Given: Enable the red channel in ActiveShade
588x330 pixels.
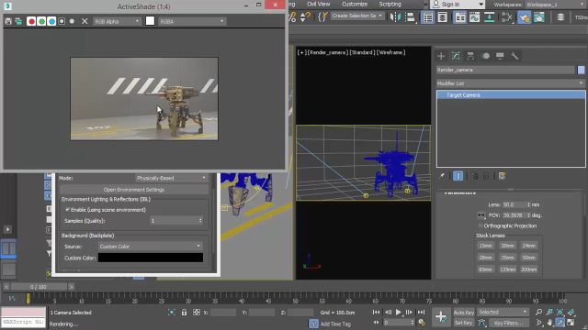Looking at the screenshot, I should (31, 21).
